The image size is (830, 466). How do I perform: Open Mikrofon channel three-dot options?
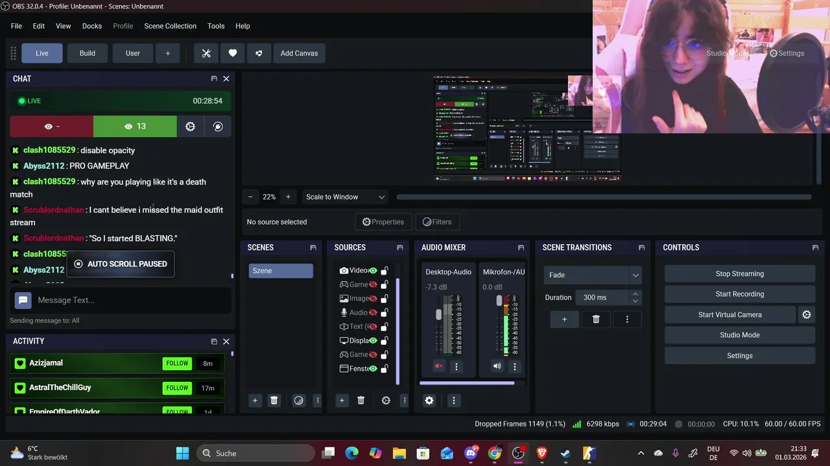pyautogui.click(x=515, y=366)
